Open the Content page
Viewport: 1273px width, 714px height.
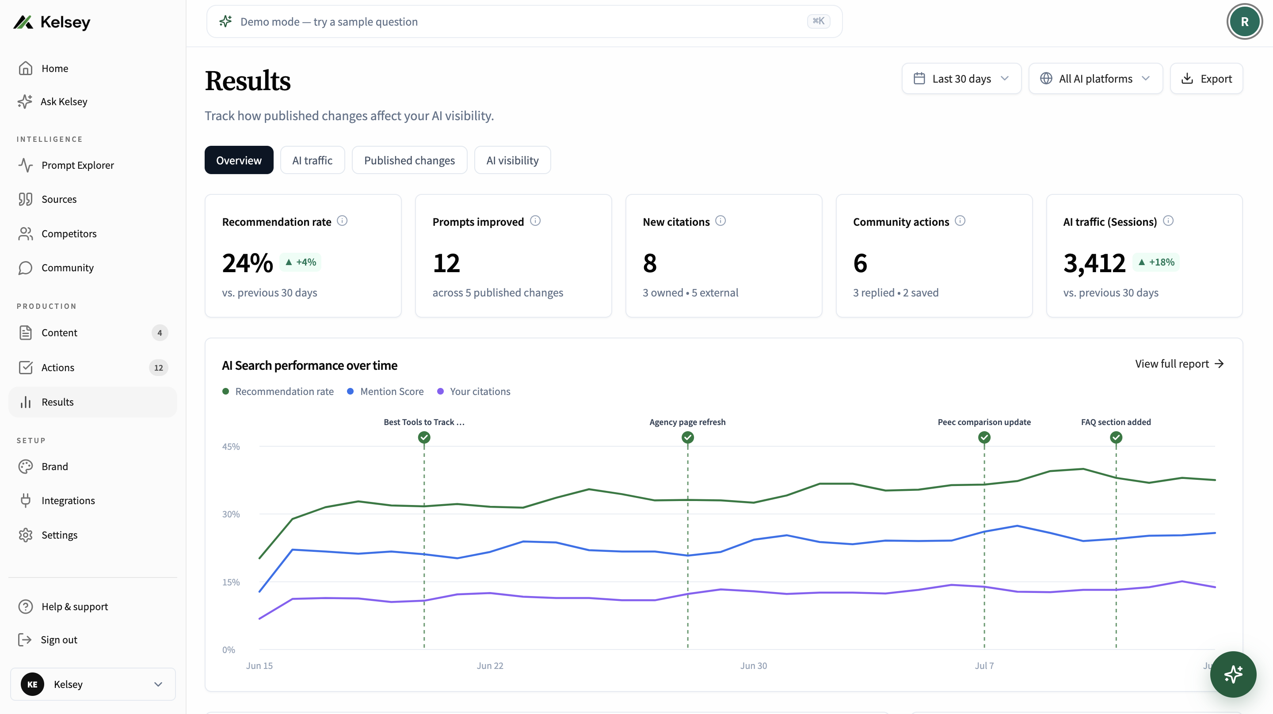pos(93,333)
